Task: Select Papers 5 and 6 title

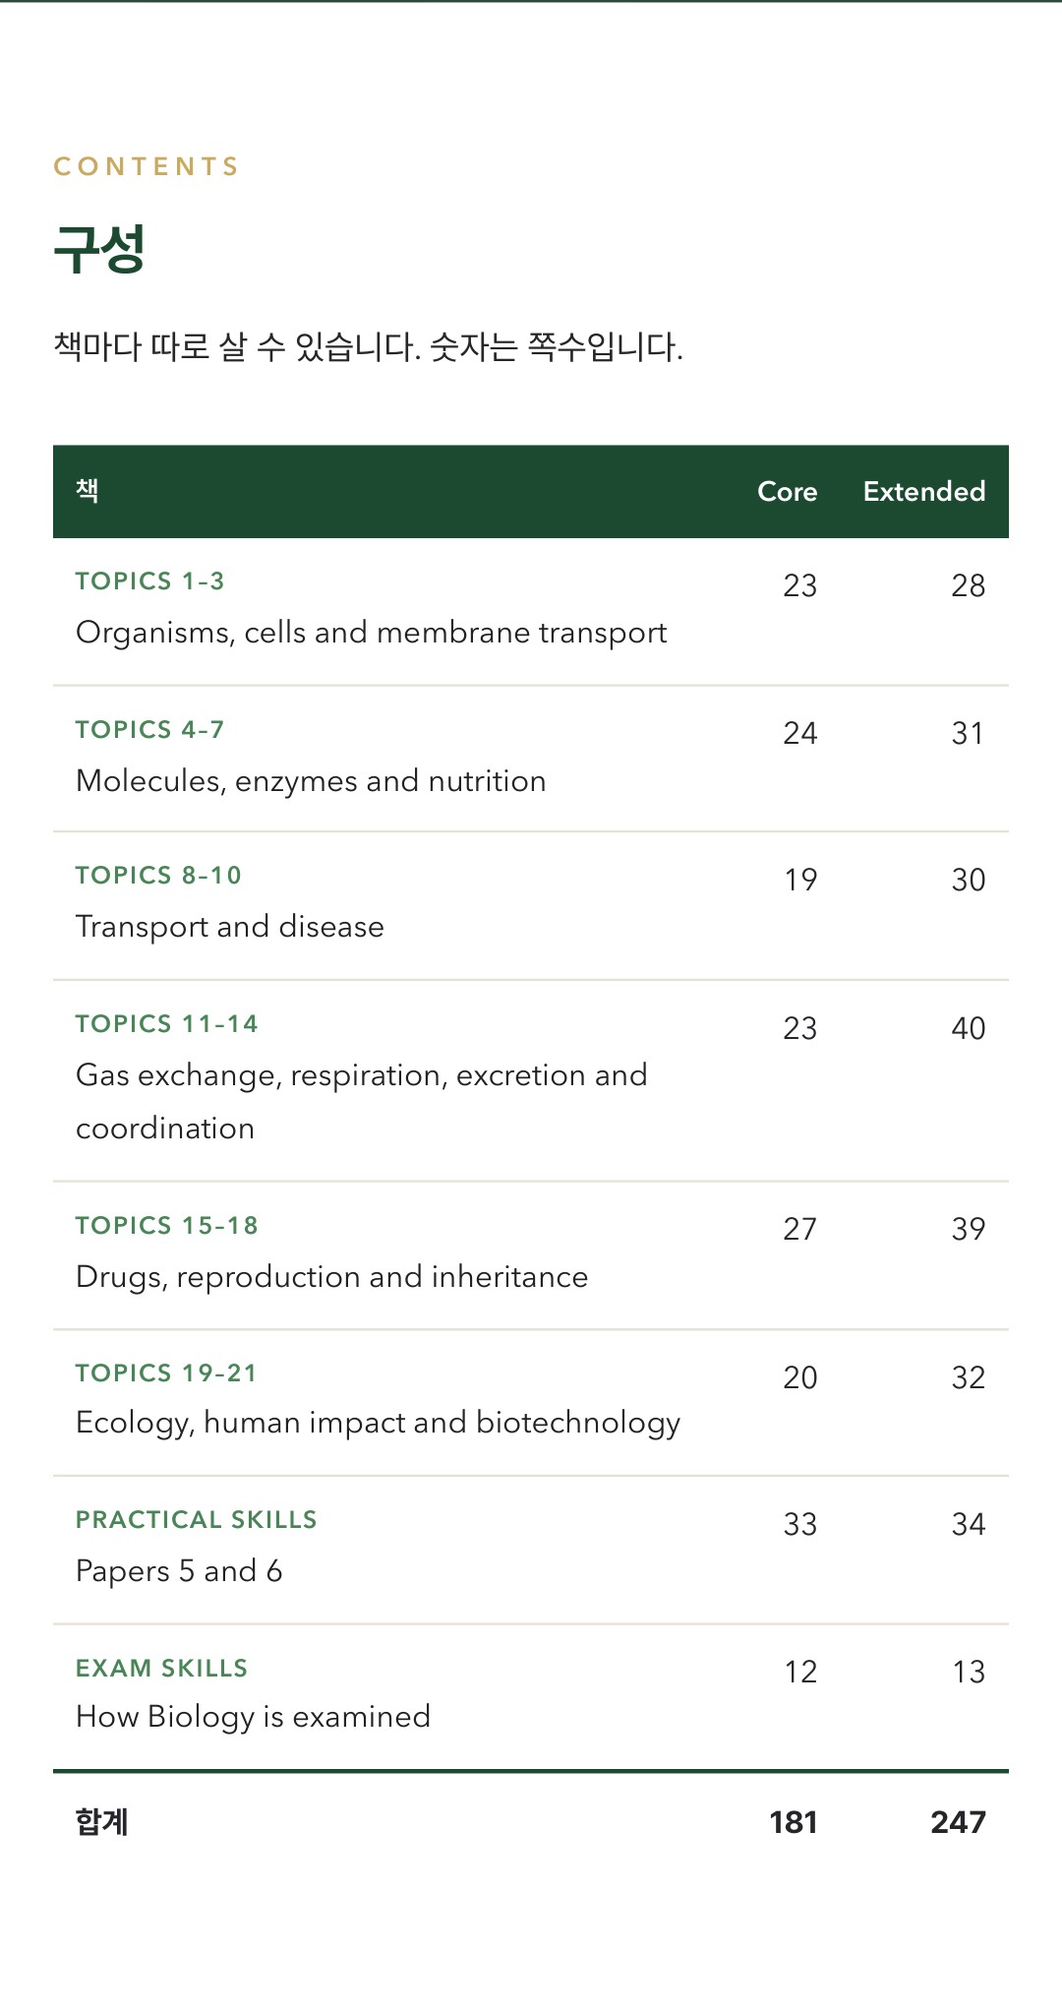Action: click(x=179, y=1571)
